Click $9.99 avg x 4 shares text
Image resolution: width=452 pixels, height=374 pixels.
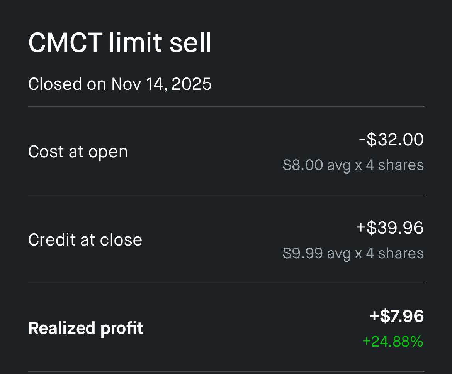coord(353,253)
